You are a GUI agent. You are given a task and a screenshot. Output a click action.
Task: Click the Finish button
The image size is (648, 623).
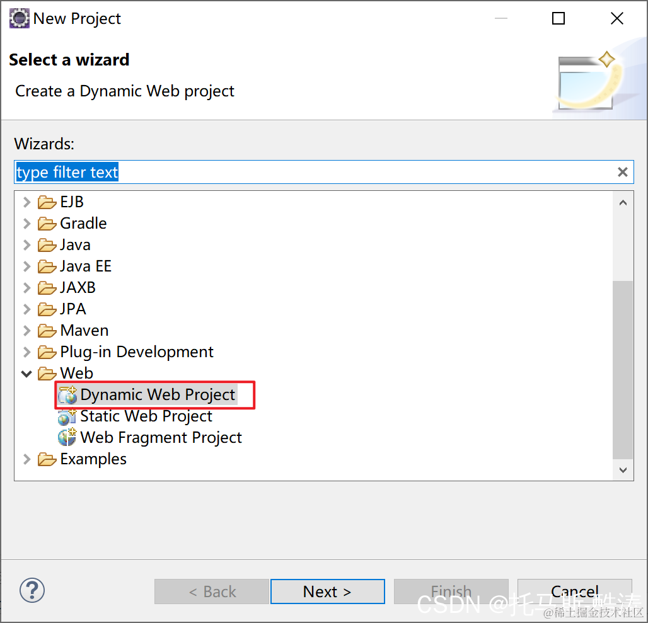451,592
